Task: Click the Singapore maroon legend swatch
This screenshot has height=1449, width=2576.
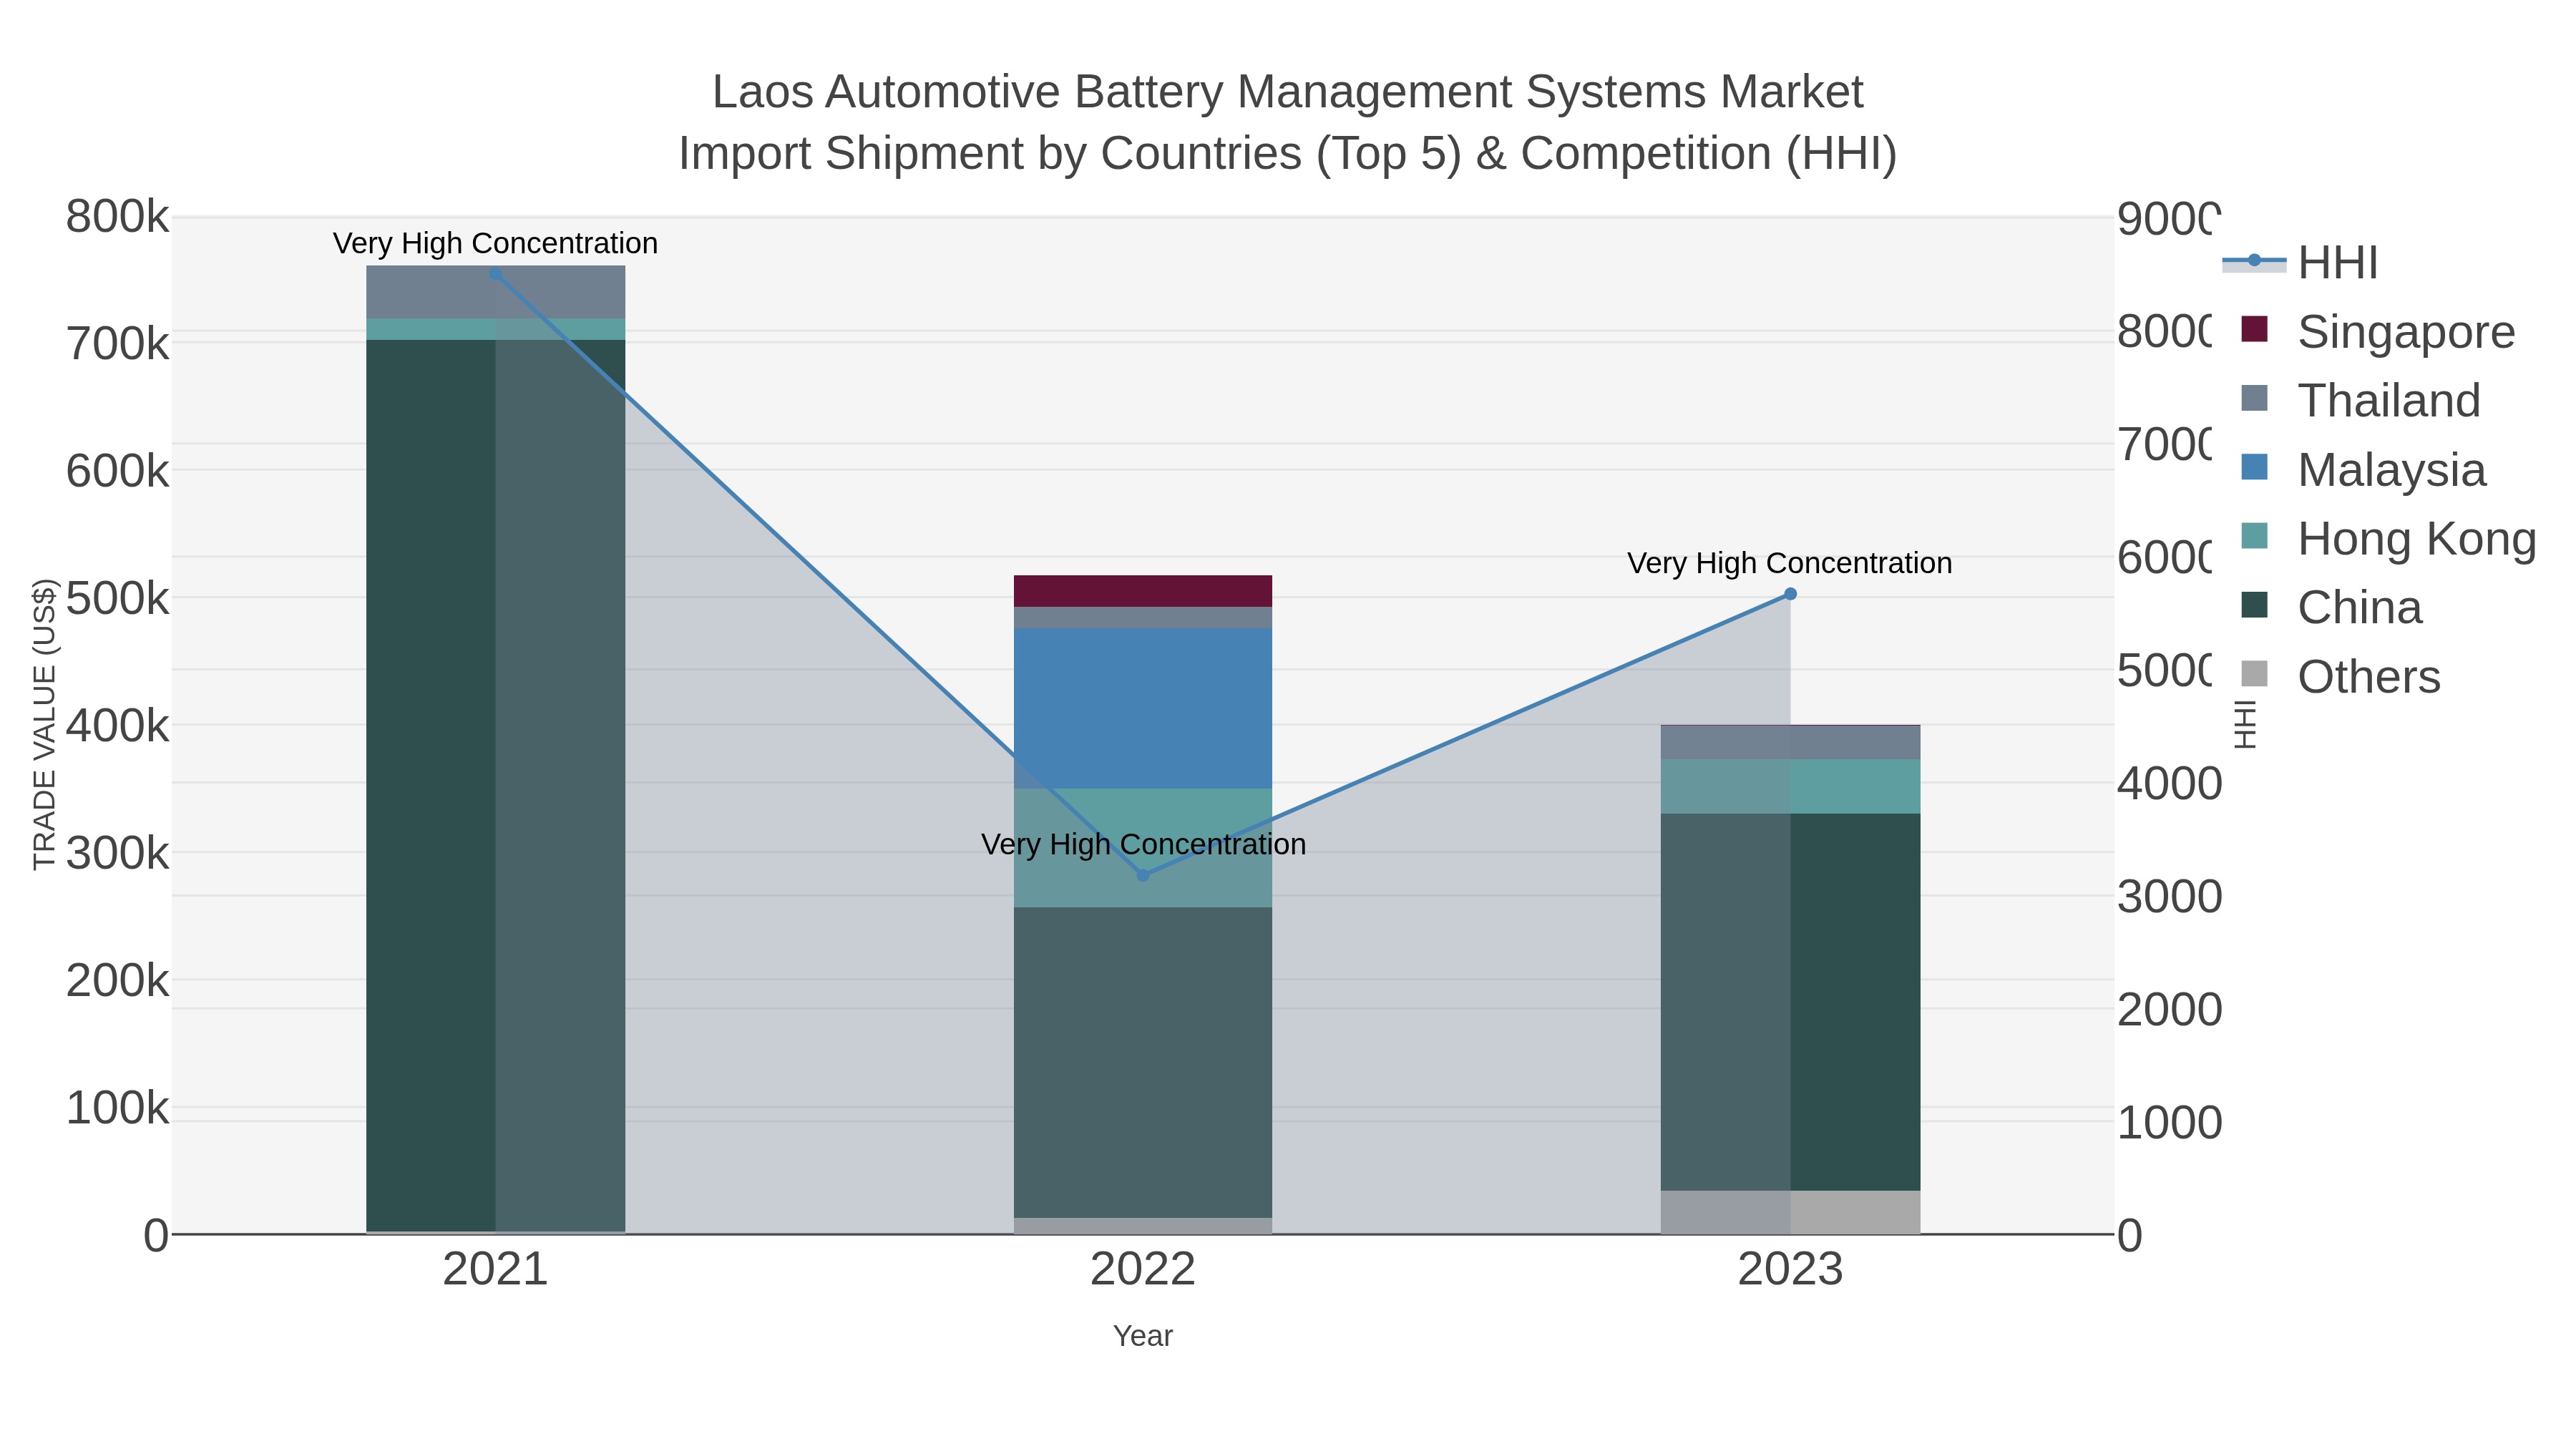Action: pos(2255,329)
